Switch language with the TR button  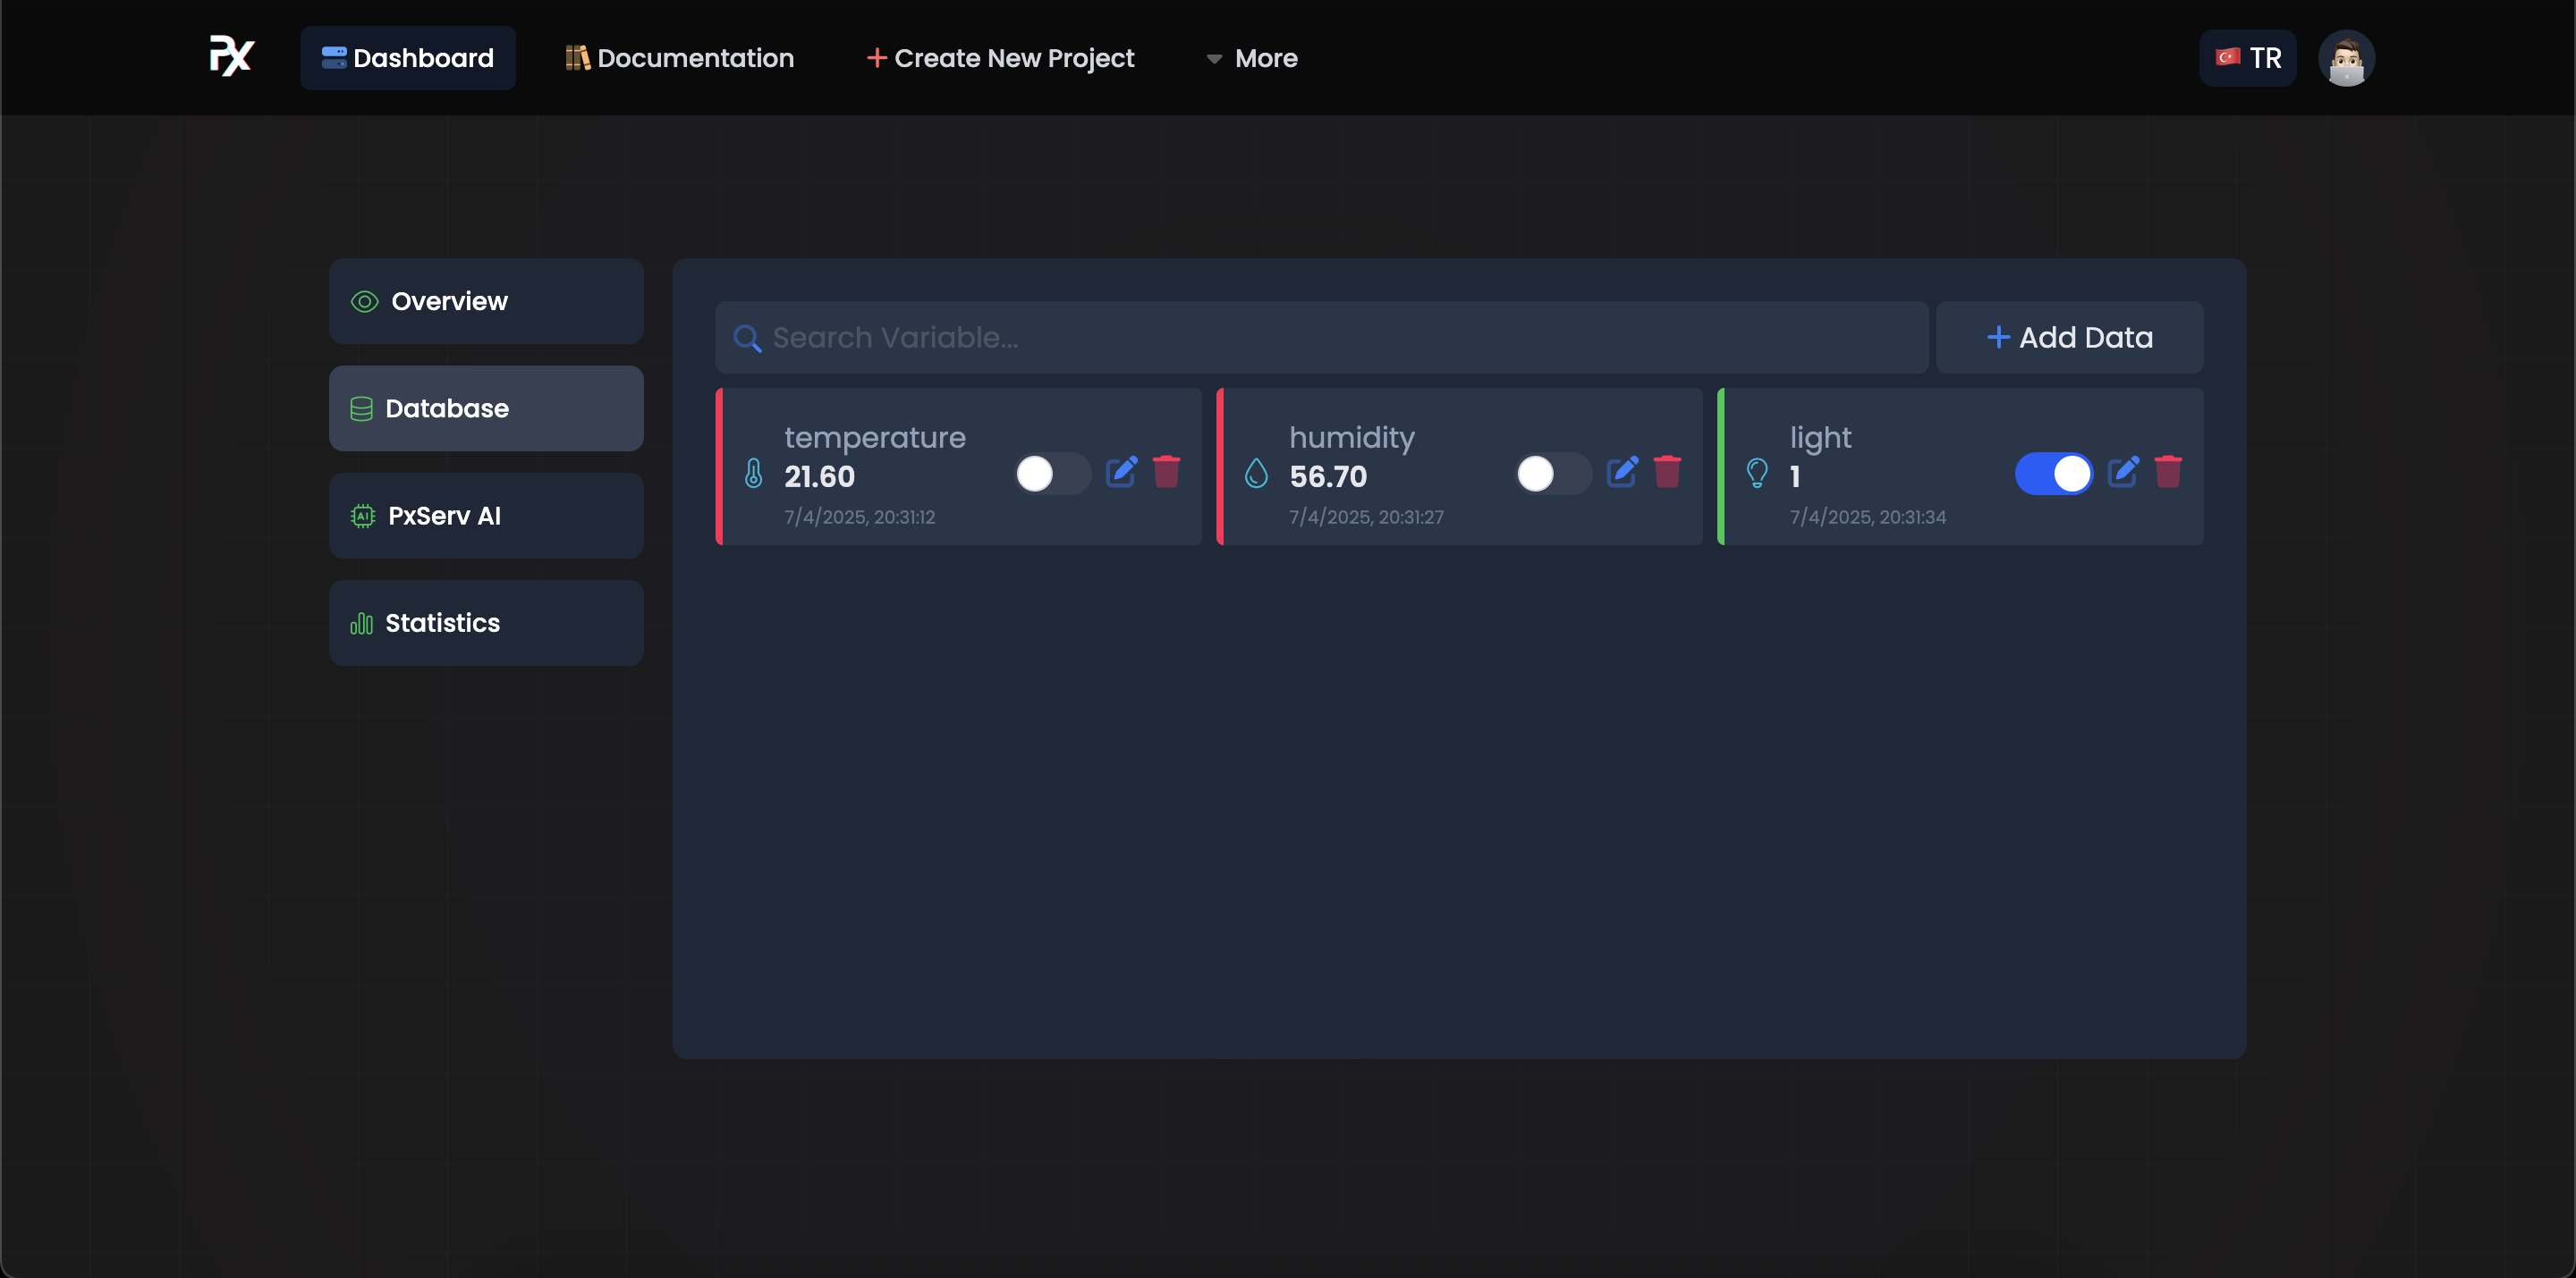2247,58
